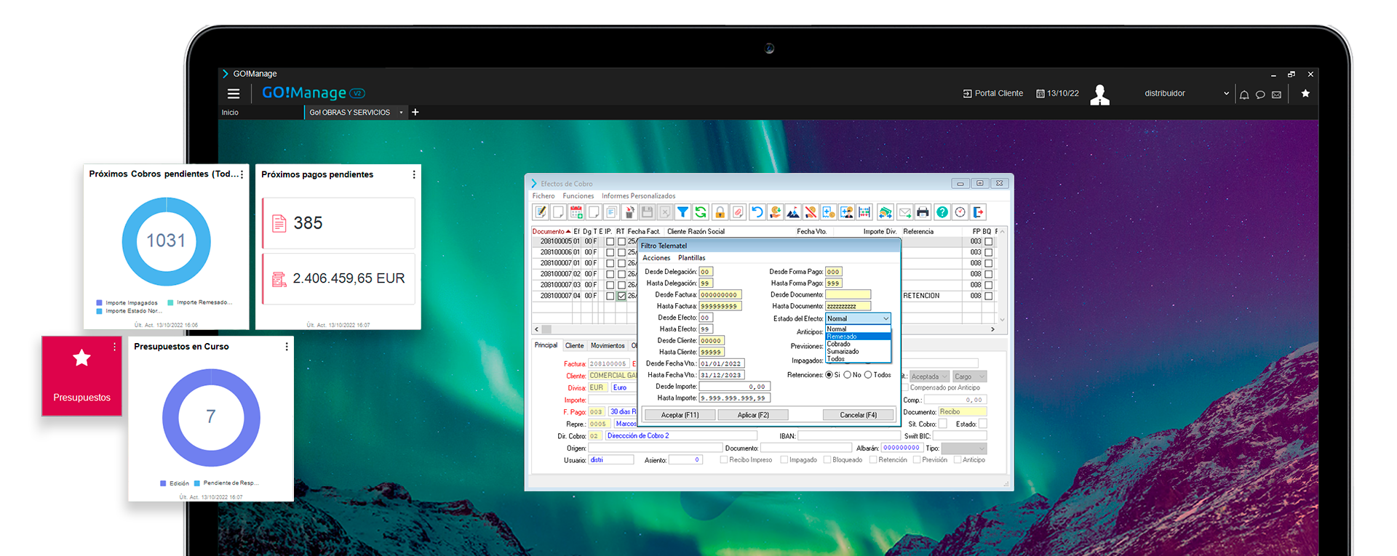Open Funciones menu

578,196
